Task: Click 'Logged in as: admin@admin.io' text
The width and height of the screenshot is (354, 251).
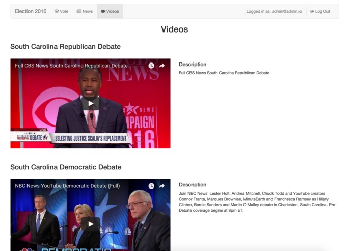Action: pos(274,11)
